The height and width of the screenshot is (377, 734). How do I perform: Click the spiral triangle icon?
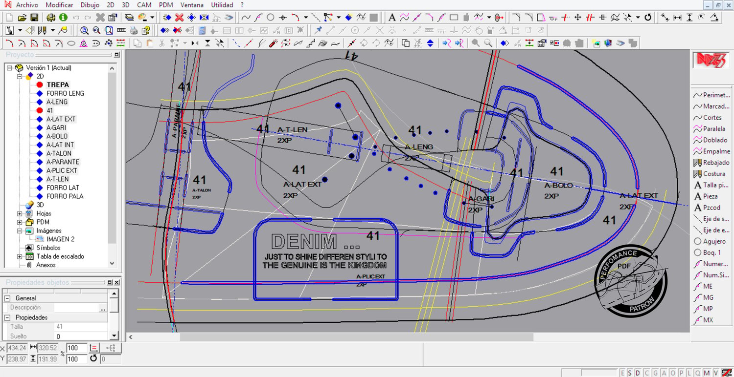pyautogui.click(x=83, y=43)
